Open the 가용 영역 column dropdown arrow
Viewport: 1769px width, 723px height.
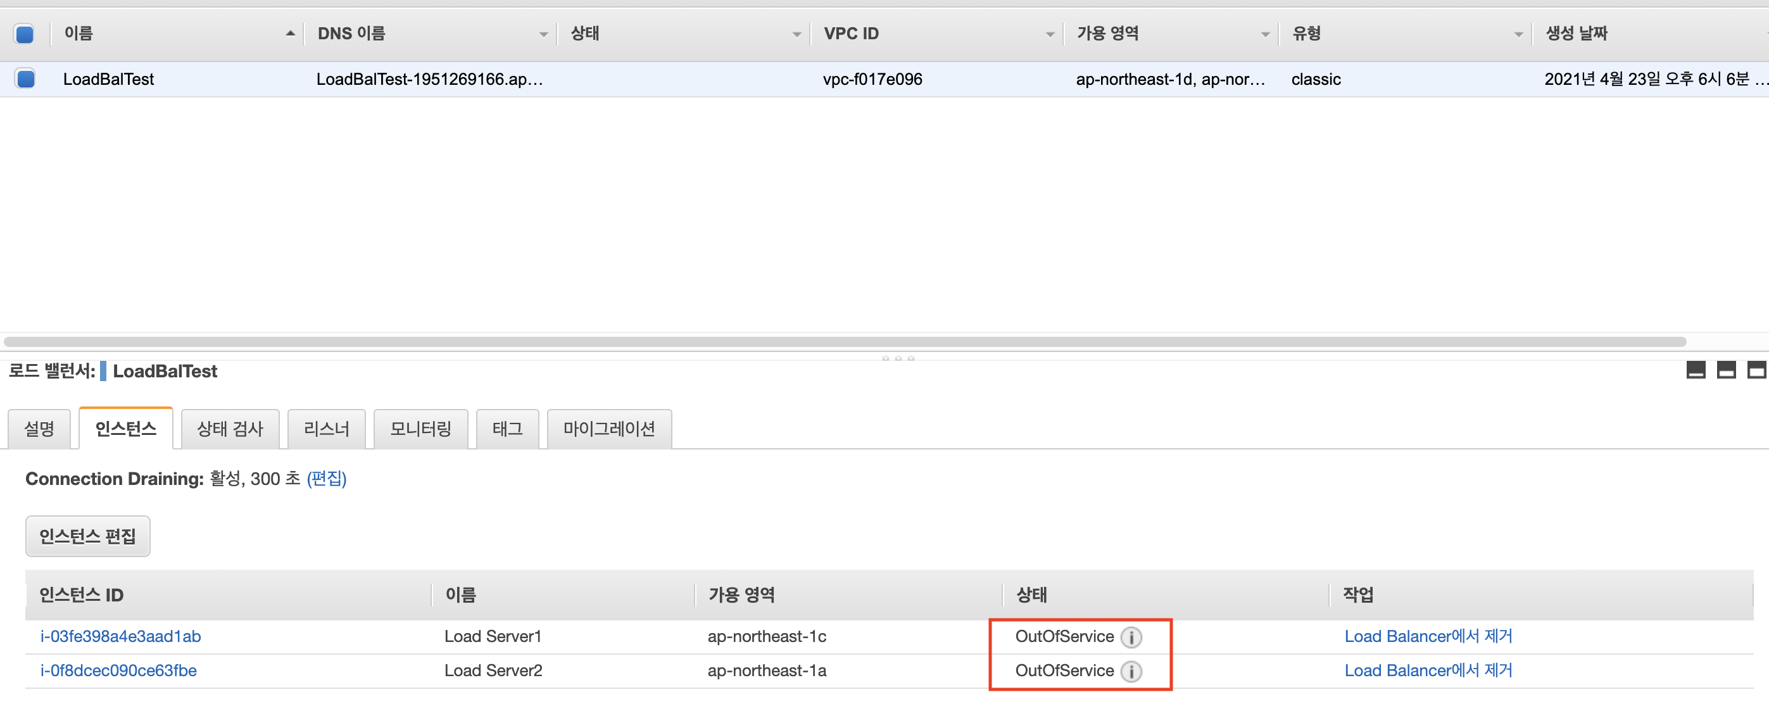click(1264, 34)
